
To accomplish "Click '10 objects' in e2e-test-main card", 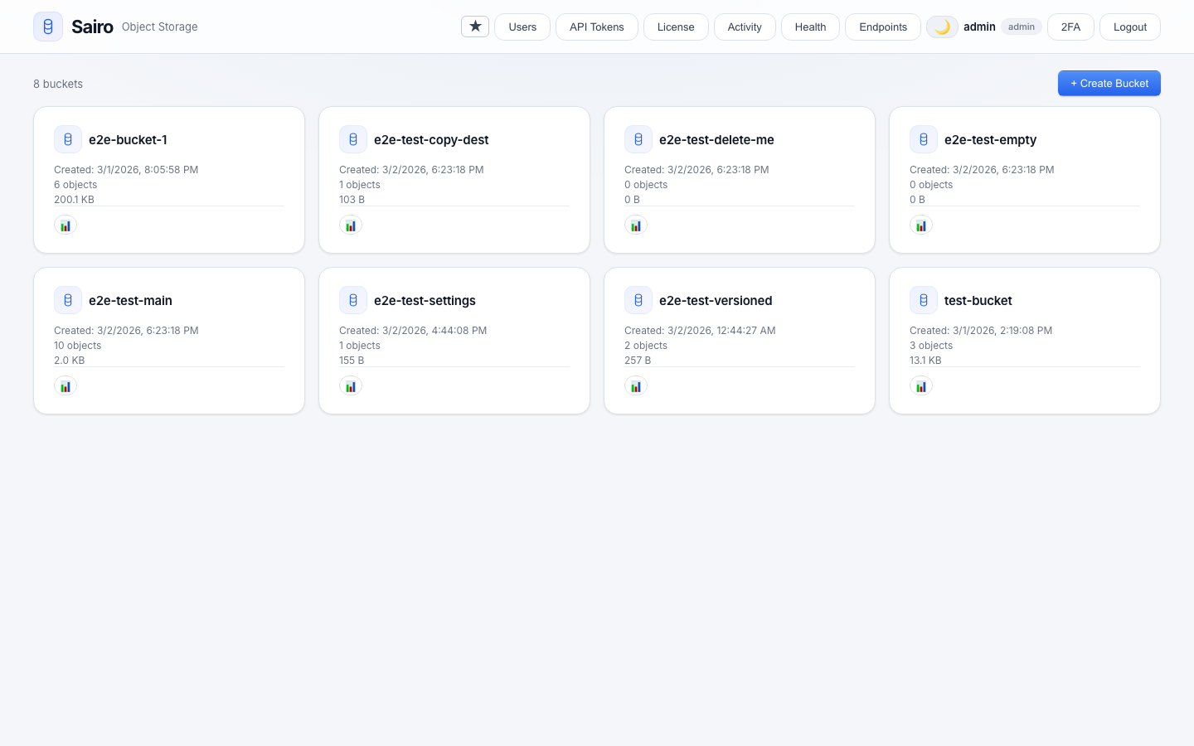I will tap(77, 346).
